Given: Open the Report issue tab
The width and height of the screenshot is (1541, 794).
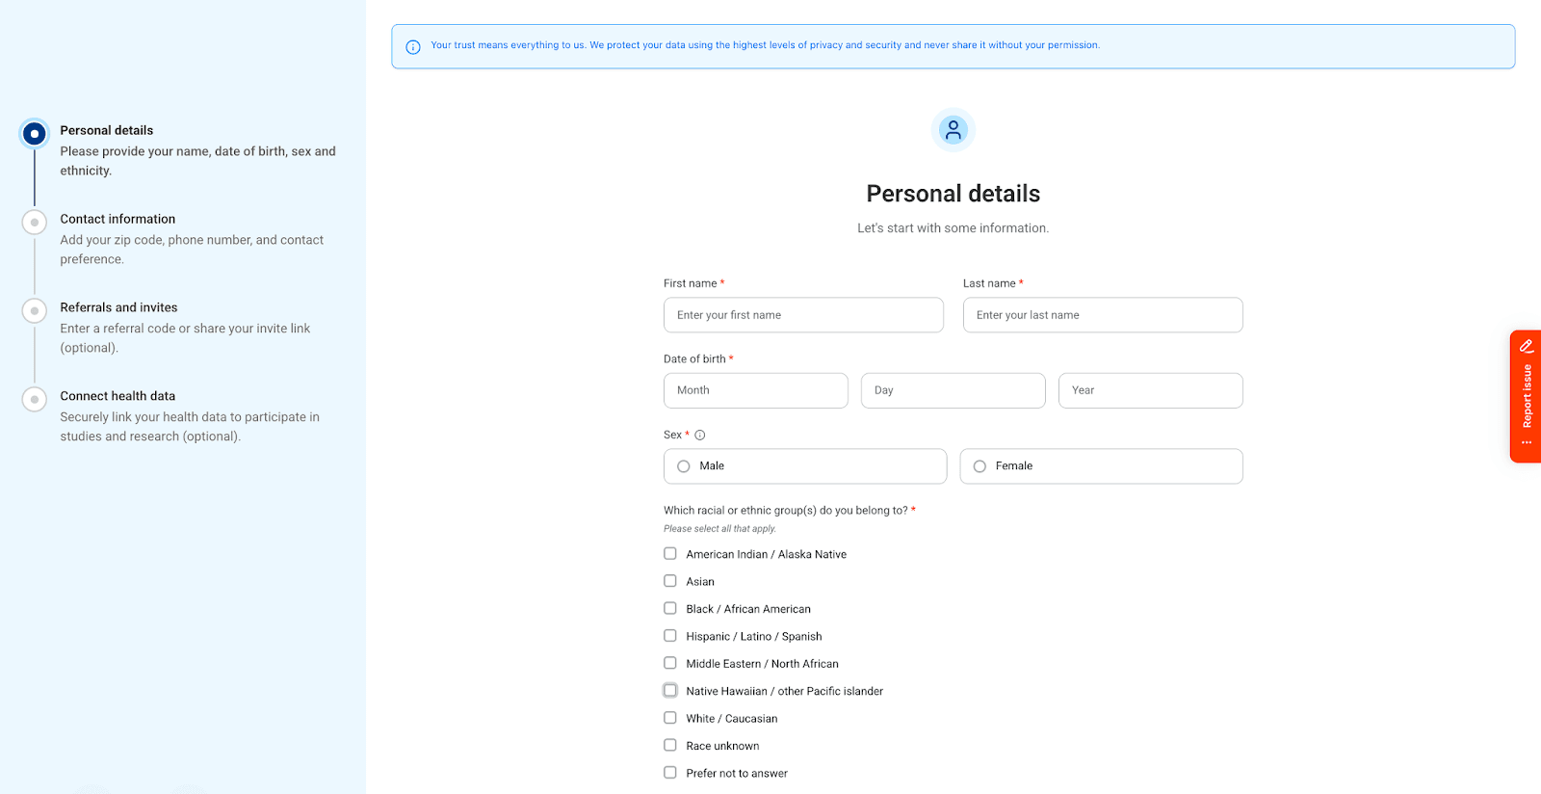Looking at the screenshot, I should [x=1526, y=395].
